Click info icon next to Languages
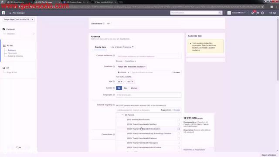The width and height of the screenshot is (279, 157). click(x=114, y=95)
